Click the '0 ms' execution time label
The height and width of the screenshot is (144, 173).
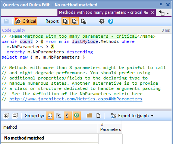point(166,30)
